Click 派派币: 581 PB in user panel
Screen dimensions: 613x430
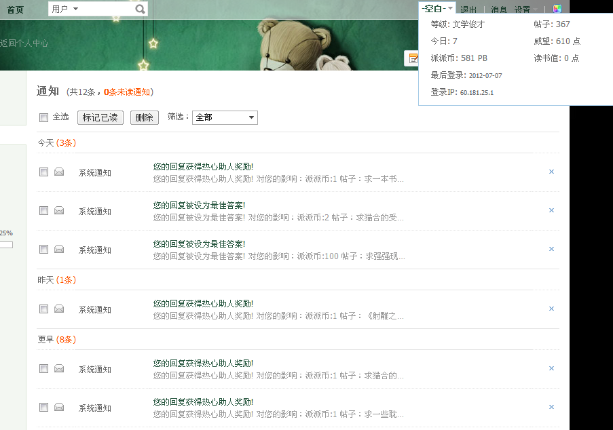click(x=459, y=58)
